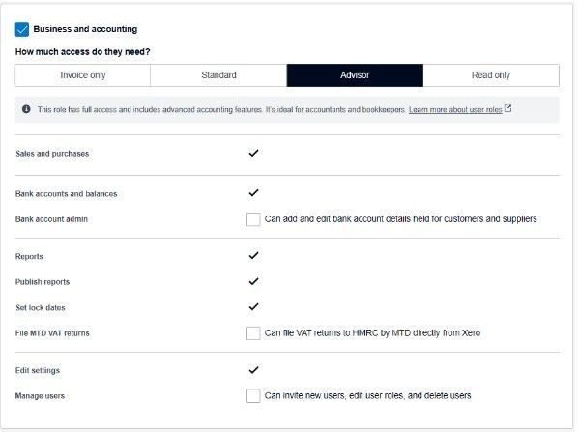Click the Bank accounts and balances checkmark

[253, 192]
